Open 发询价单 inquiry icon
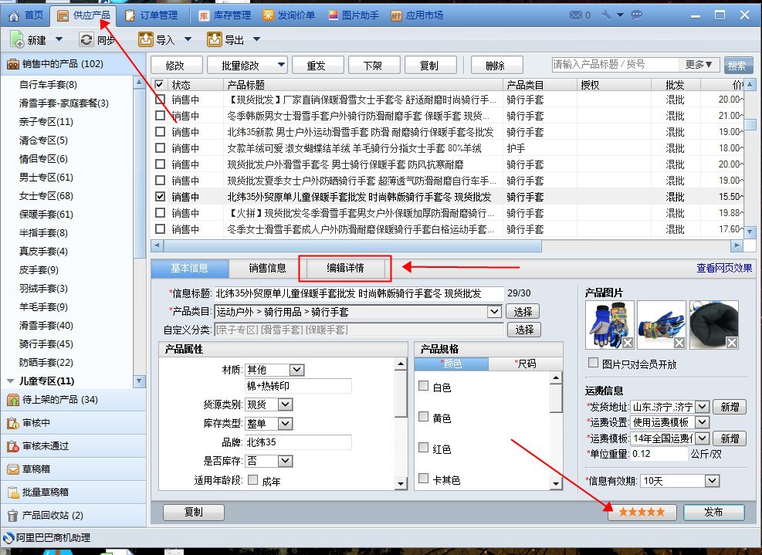 pyautogui.click(x=268, y=15)
